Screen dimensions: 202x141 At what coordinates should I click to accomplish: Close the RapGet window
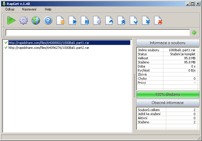198,4
